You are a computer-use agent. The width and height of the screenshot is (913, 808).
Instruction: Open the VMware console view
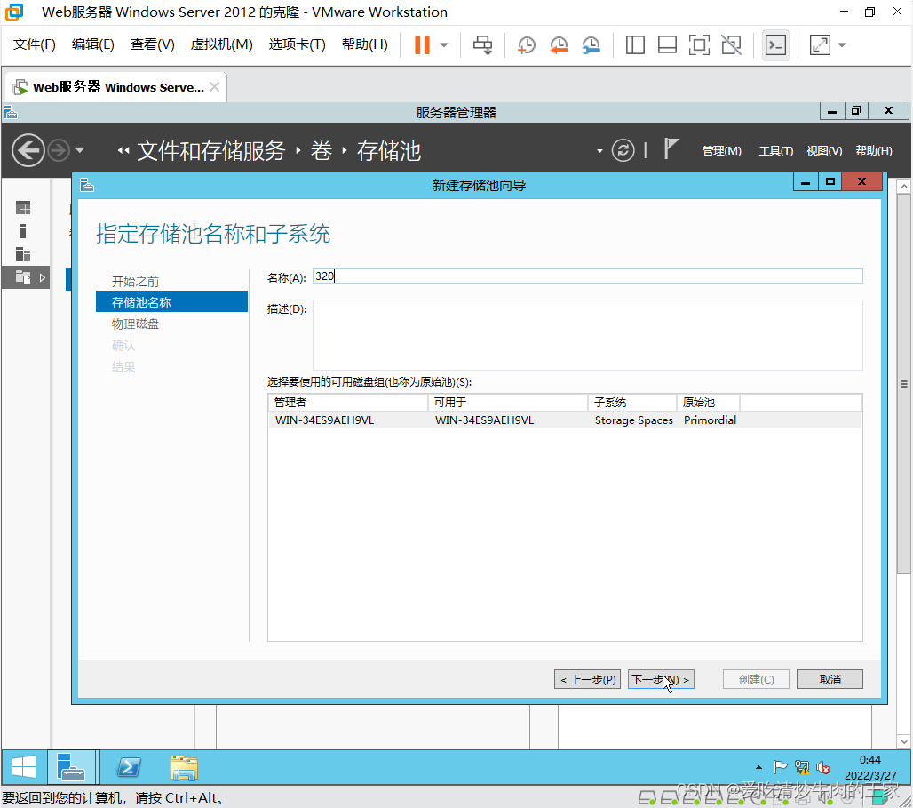pyautogui.click(x=775, y=44)
